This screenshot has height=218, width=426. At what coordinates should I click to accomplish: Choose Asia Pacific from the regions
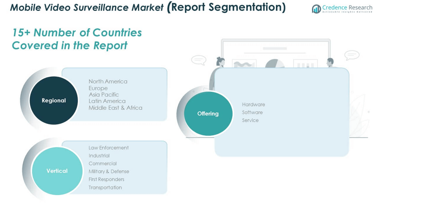point(104,95)
